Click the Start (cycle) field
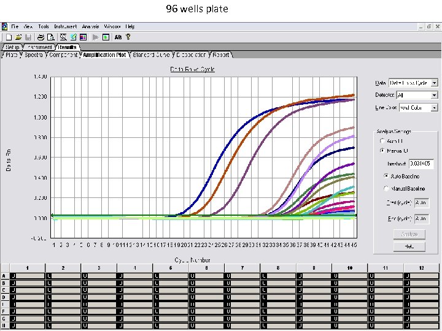The image size is (442, 331). pos(422,203)
